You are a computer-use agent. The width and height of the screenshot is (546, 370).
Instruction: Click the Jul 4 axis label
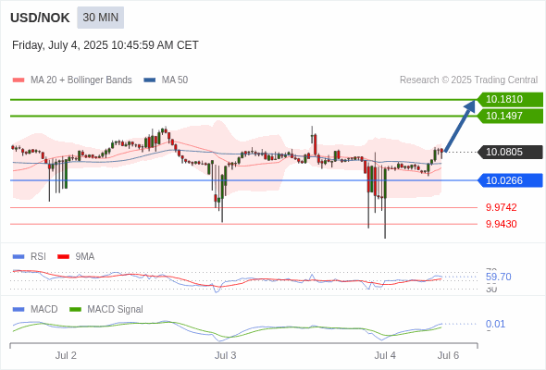tap(385, 355)
